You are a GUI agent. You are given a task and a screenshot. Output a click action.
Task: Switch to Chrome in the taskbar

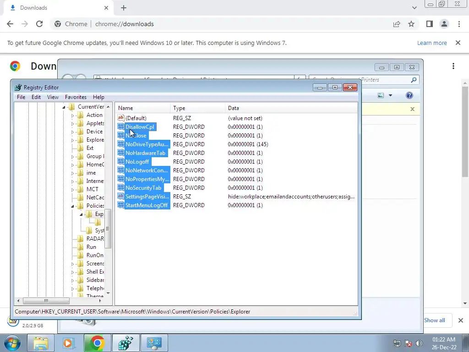97,343
